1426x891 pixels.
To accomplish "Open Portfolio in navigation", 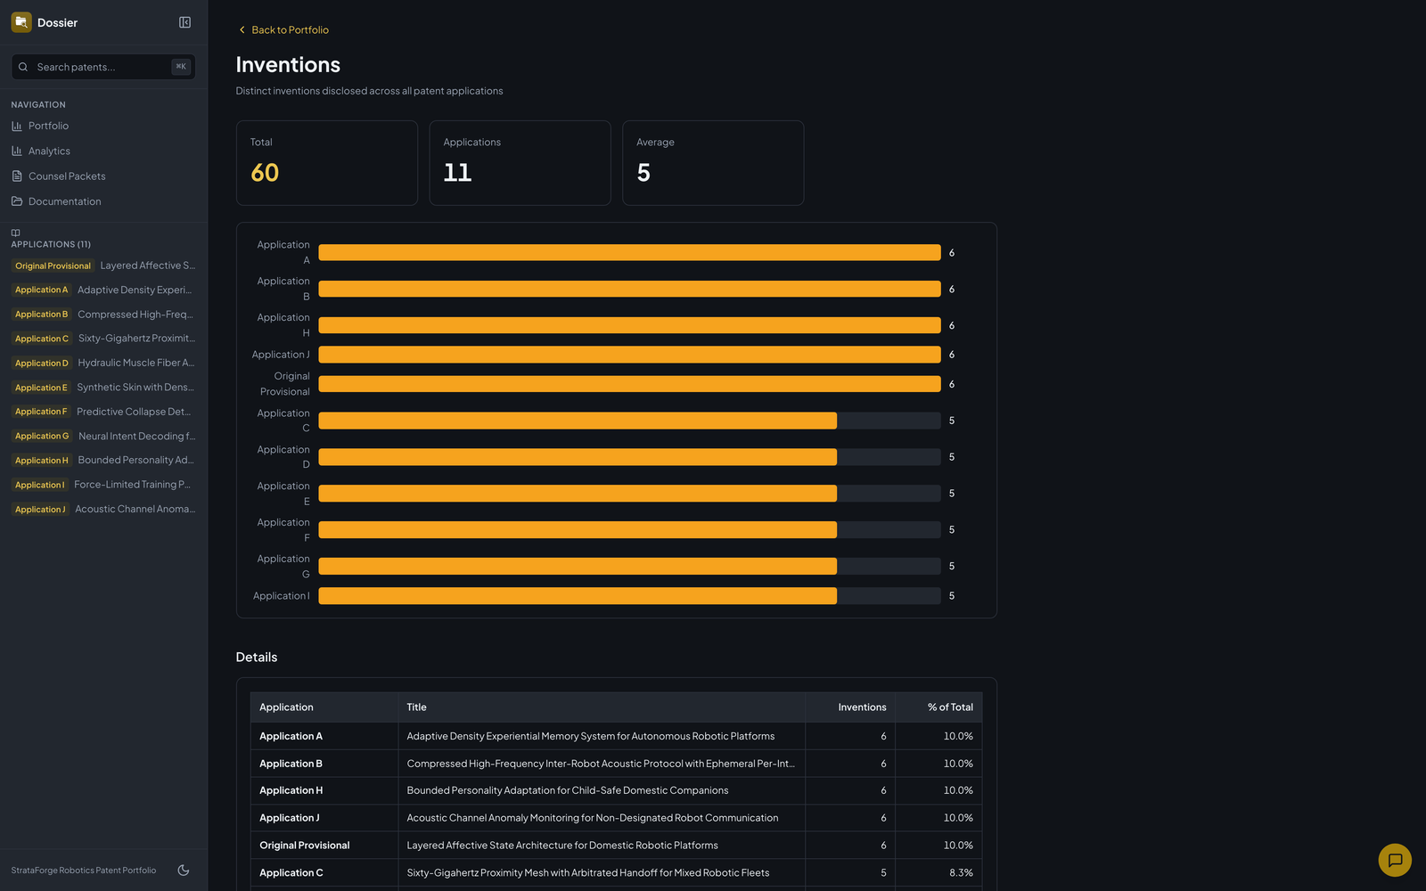I will point(103,126).
